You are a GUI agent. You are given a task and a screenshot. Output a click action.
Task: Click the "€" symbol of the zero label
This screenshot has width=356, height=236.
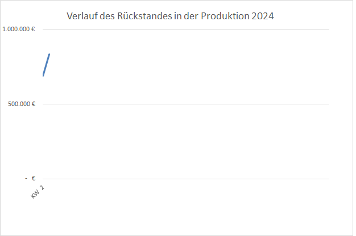tap(34, 179)
